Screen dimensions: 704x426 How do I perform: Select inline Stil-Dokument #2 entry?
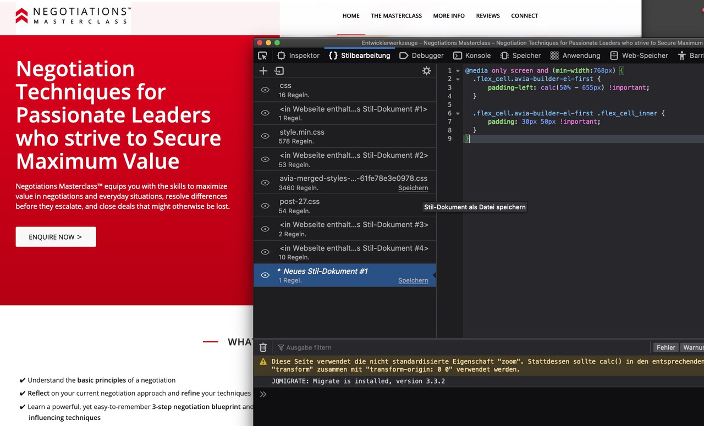click(x=345, y=159)
